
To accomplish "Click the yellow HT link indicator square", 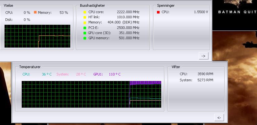I will click(x=85, y=17).
